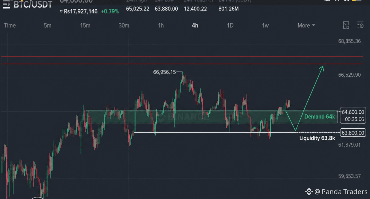Click the USDT volume value 801.26M
The image size is (370, 199).
[229, 9]
